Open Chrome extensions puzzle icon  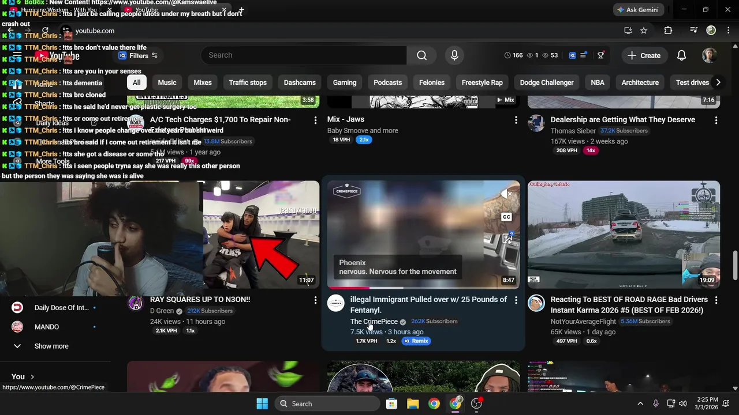(x=668, y=31)
